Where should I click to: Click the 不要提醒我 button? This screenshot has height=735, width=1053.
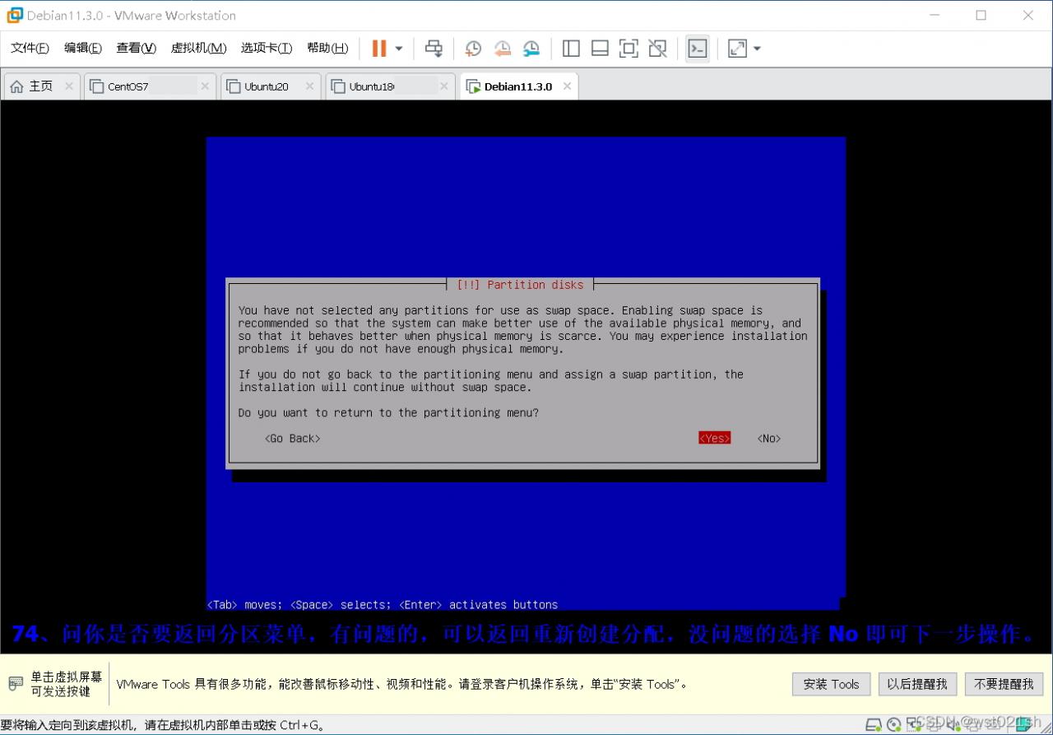1004,684
